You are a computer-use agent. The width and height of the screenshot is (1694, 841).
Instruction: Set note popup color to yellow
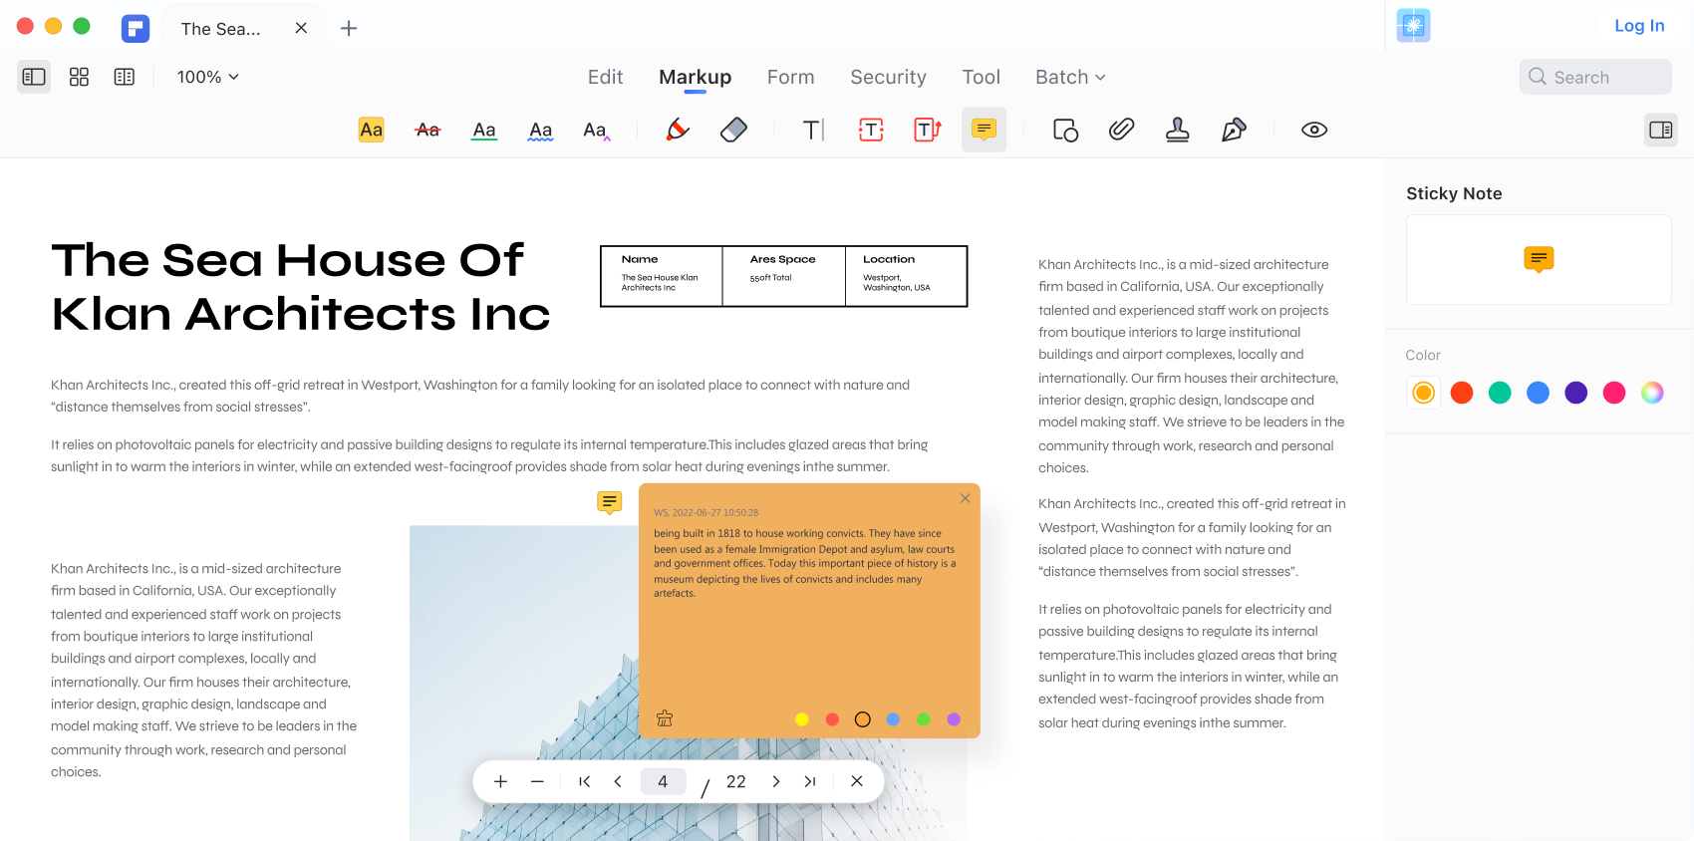pyautogui.click(x=802, y=719)
